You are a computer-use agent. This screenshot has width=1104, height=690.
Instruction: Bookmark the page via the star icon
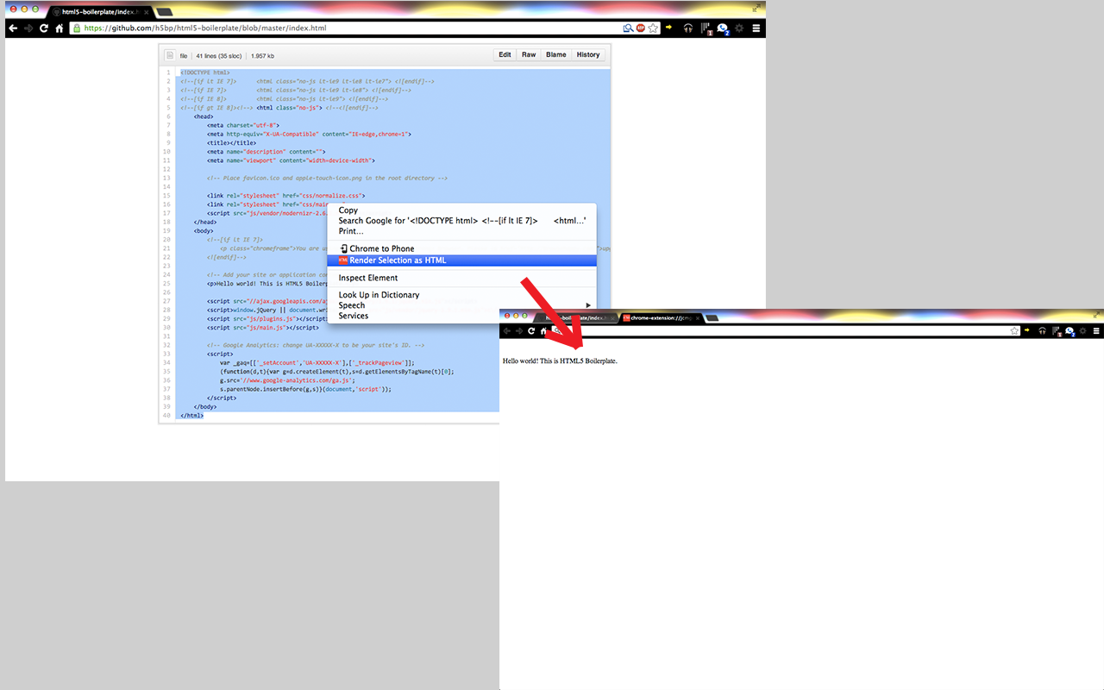pos(653,28)
